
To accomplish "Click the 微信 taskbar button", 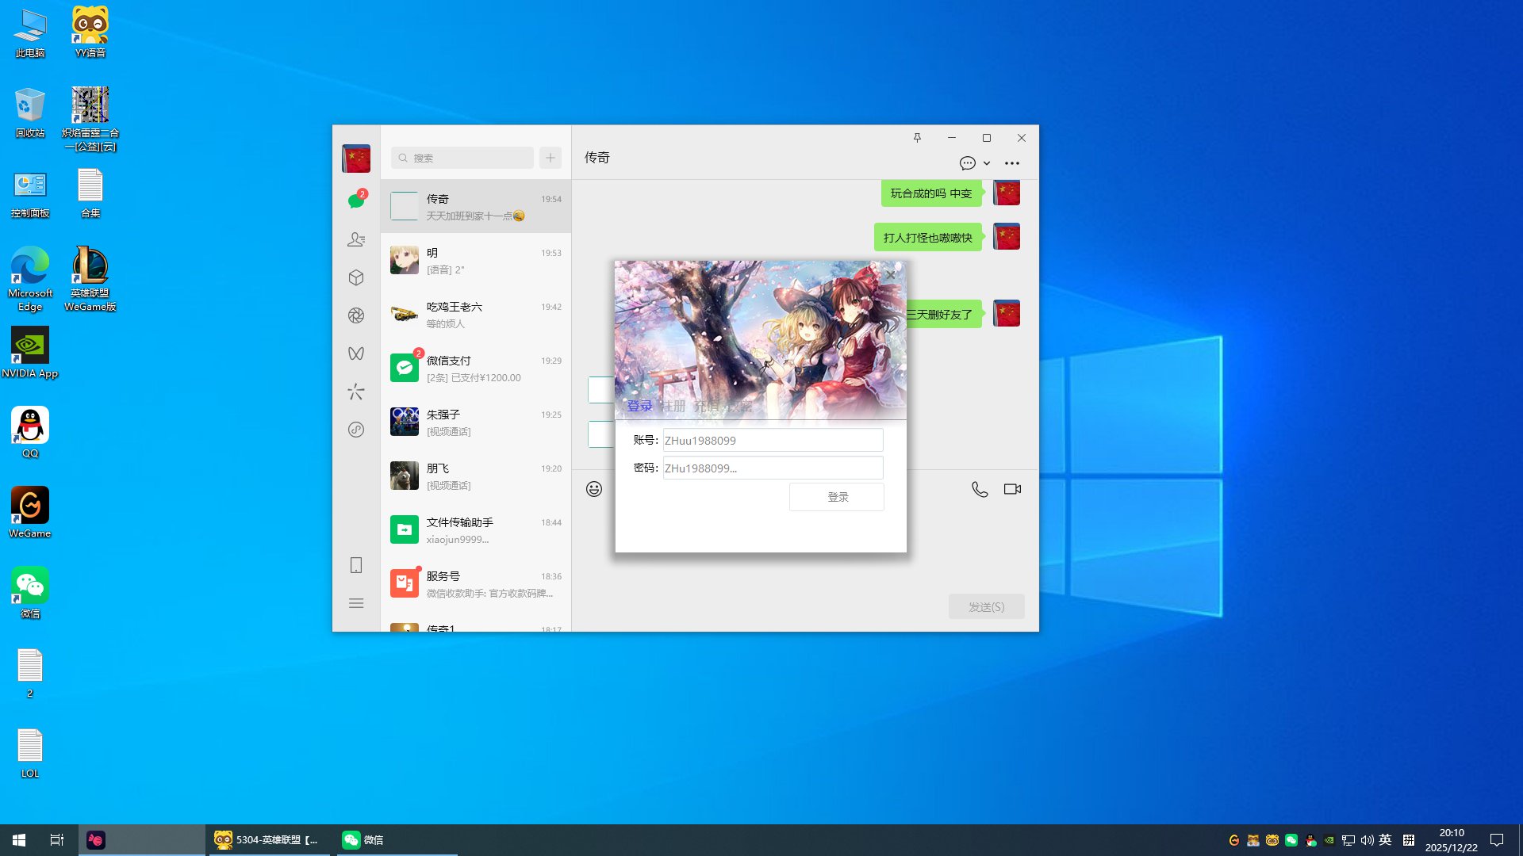I will pyautogui.click(x=363, y=840).
